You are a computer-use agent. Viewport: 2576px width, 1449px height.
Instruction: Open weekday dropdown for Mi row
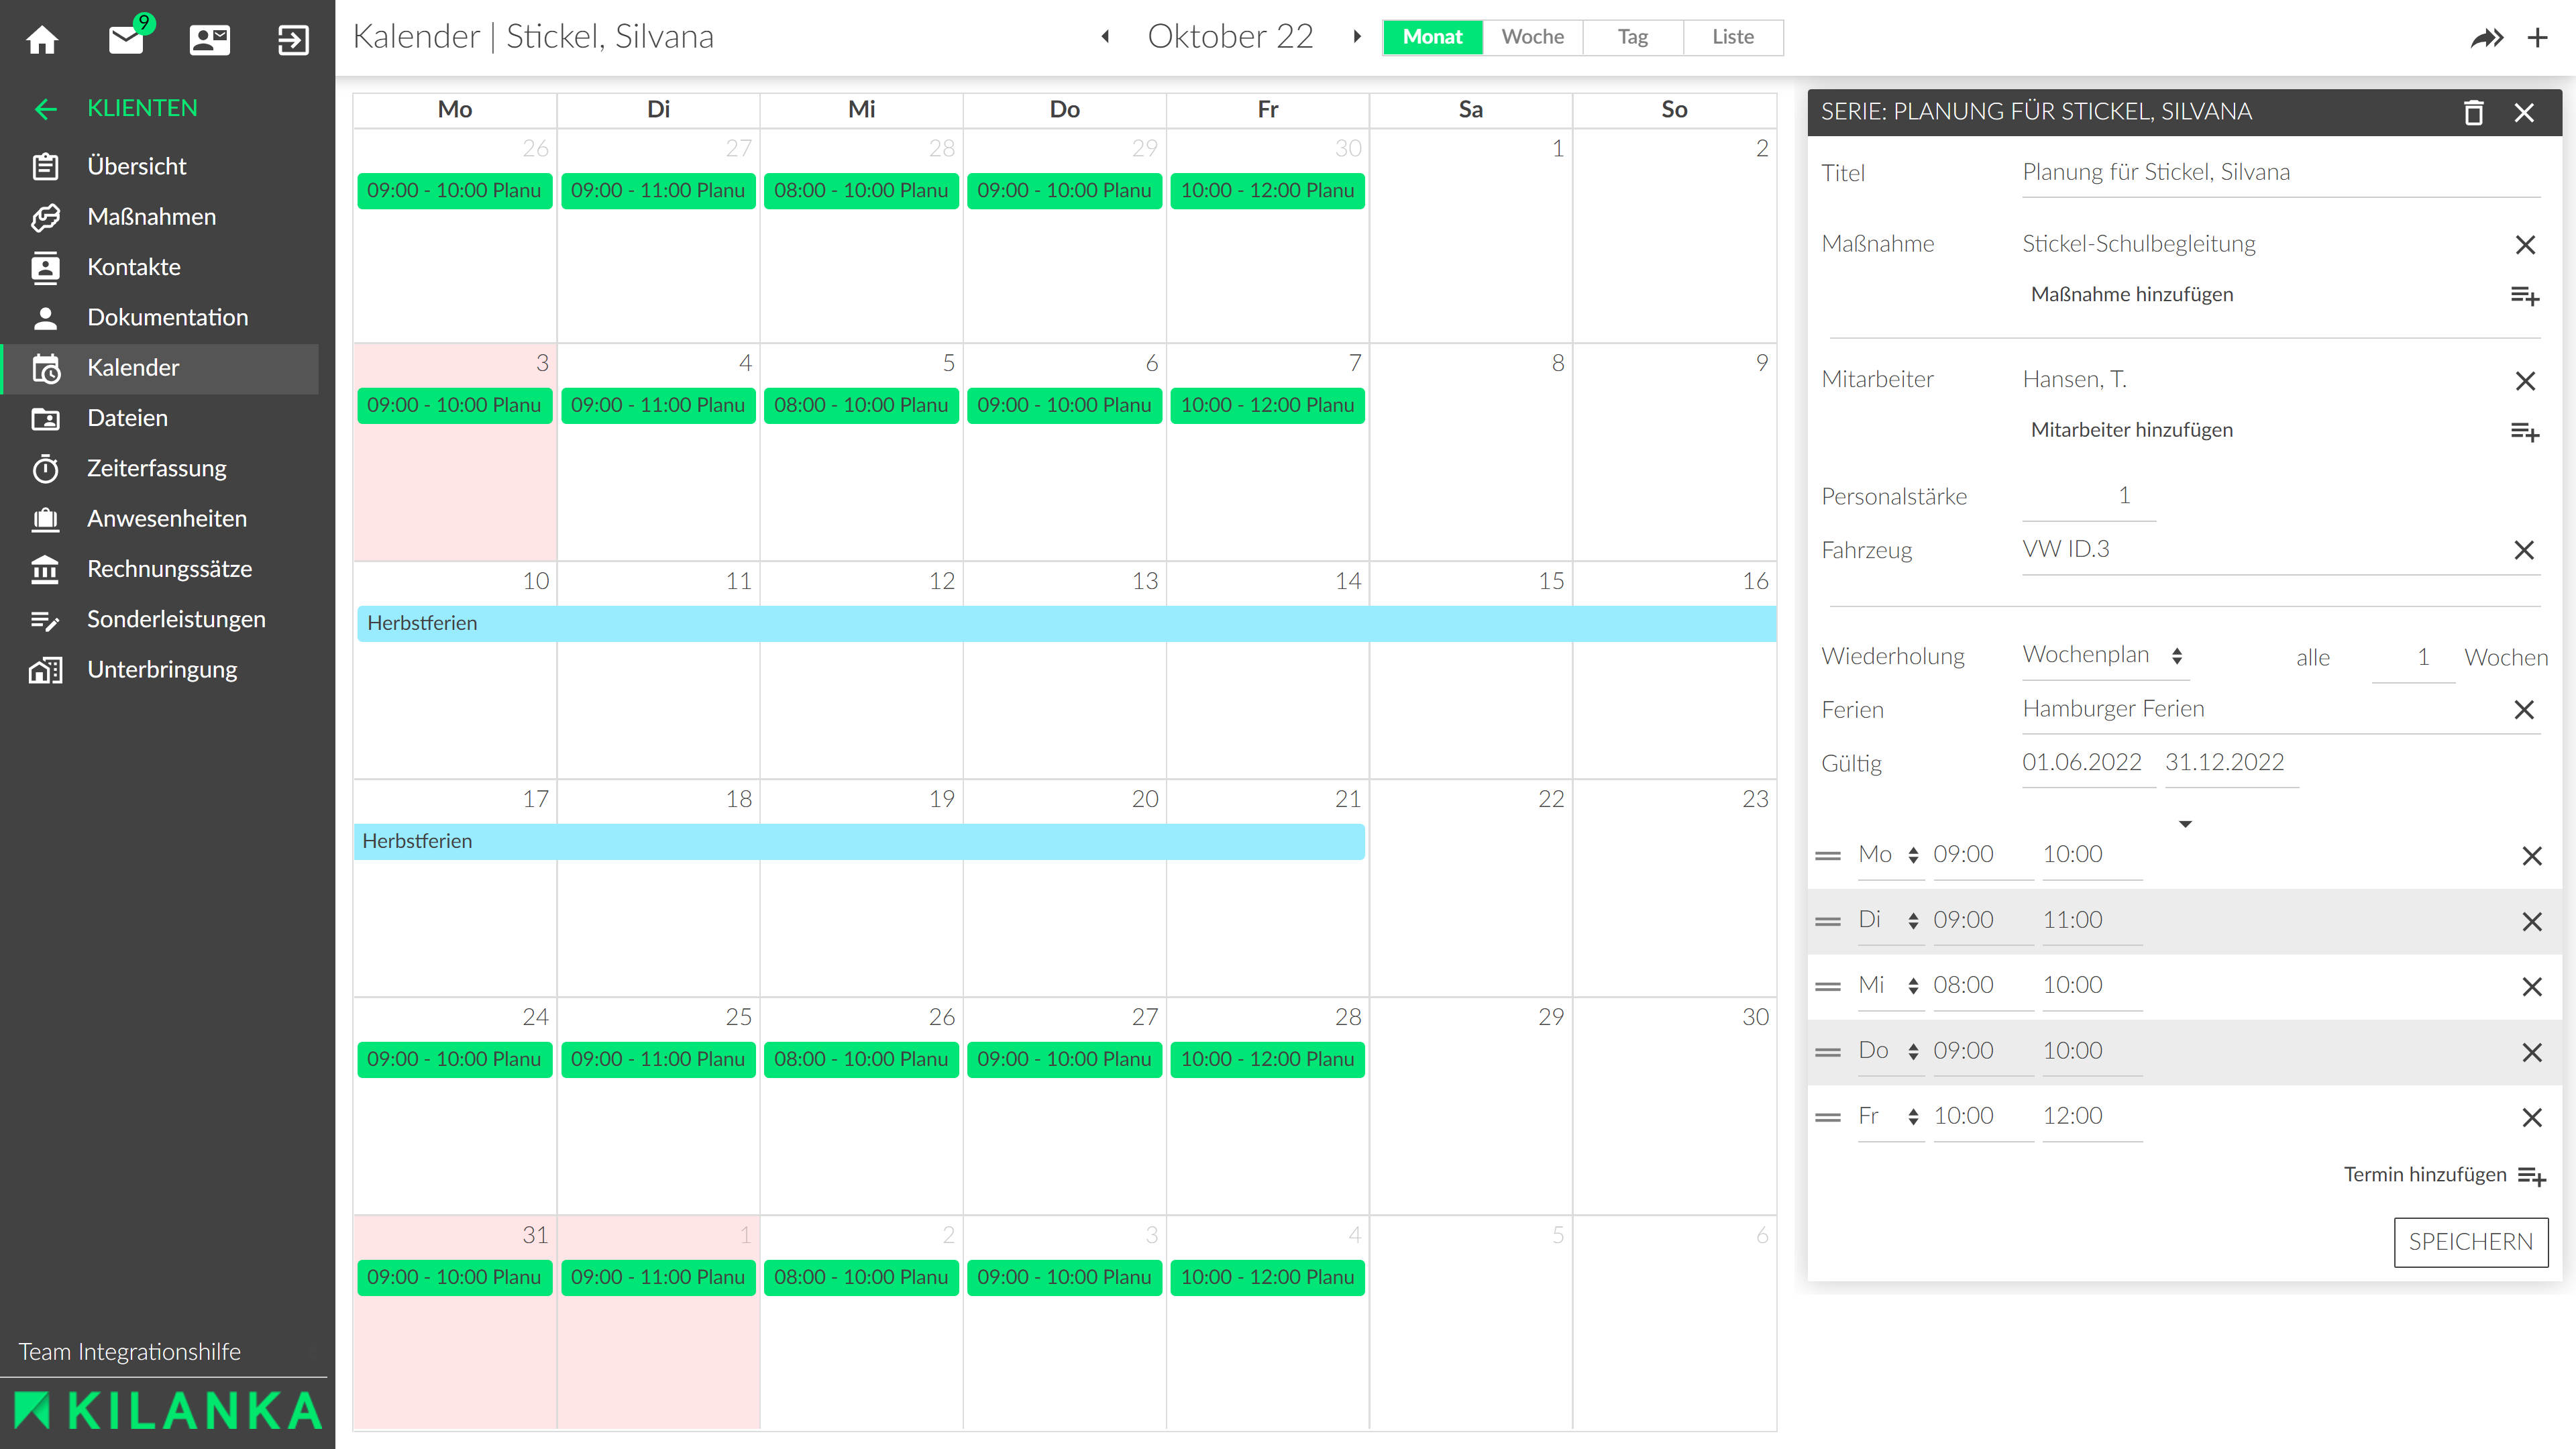1890,986
